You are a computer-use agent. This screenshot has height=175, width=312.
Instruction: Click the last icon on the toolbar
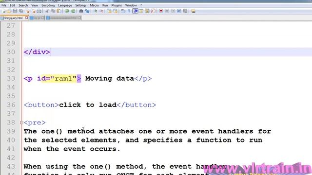coord(193,11)
